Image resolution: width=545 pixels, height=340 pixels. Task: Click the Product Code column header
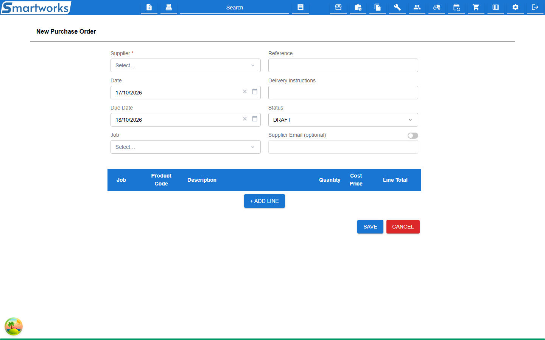click(161, 180)
